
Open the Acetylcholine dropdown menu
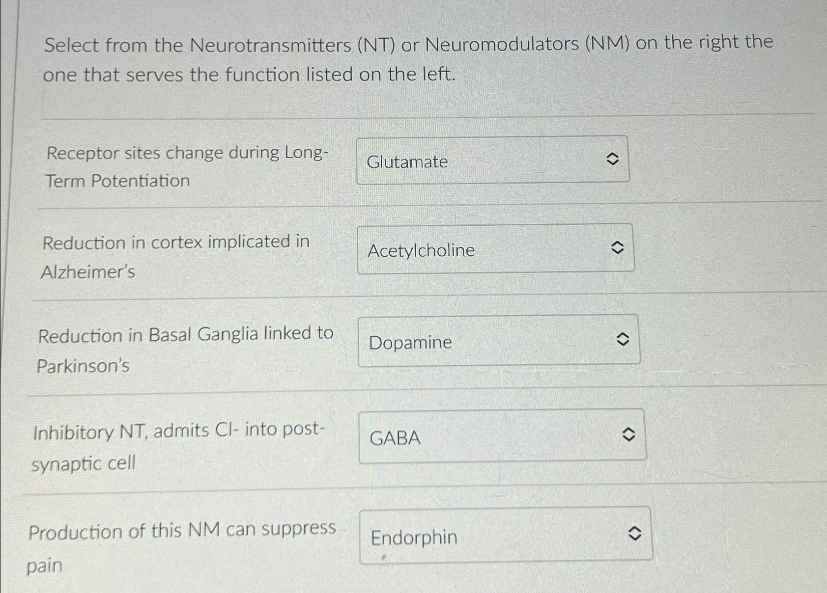(x=496, y=249)
